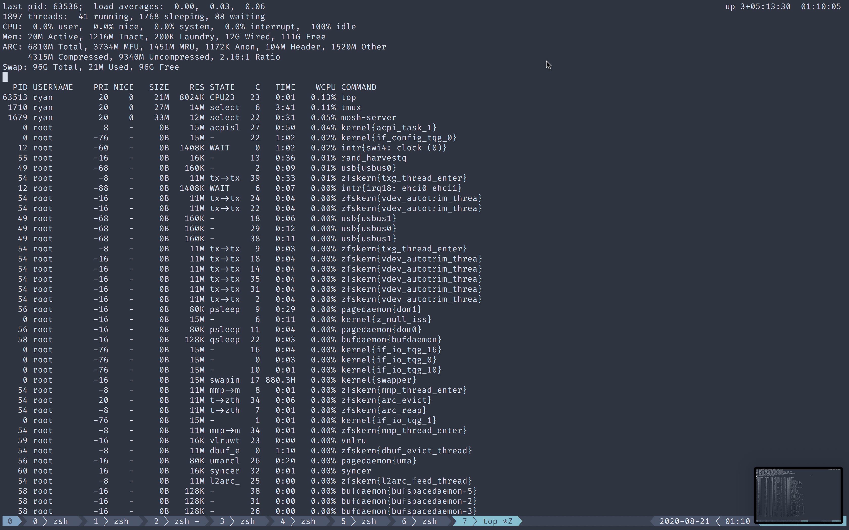Click bufdaemon{bufspacedaemon-5} command
The height and width of the screenshot is (530, 849).
tap(409, 491)
